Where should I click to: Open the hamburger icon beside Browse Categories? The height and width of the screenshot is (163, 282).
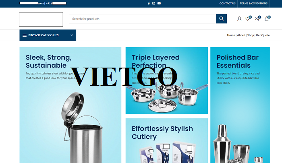25,35
